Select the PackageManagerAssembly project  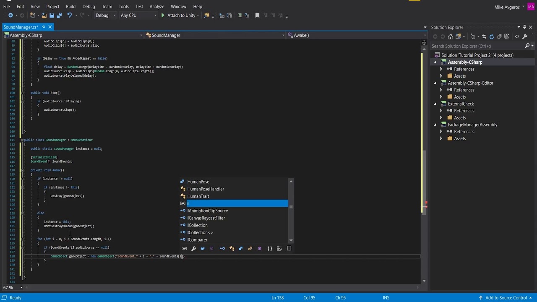point(472,125)
